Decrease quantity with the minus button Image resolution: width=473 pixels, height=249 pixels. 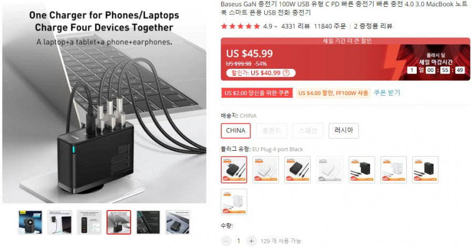click(x=226, y=241)
